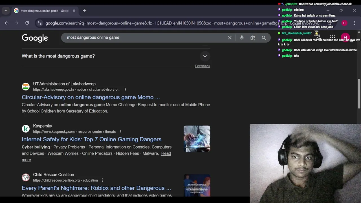Screen dimensions: 361x203
Task: Open more options for Child Rescue Coalition result
Action: [102, 180]
